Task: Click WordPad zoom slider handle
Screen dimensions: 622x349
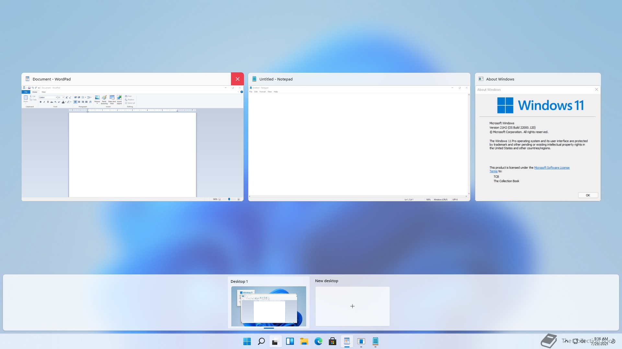Action: tap(229, 199)
